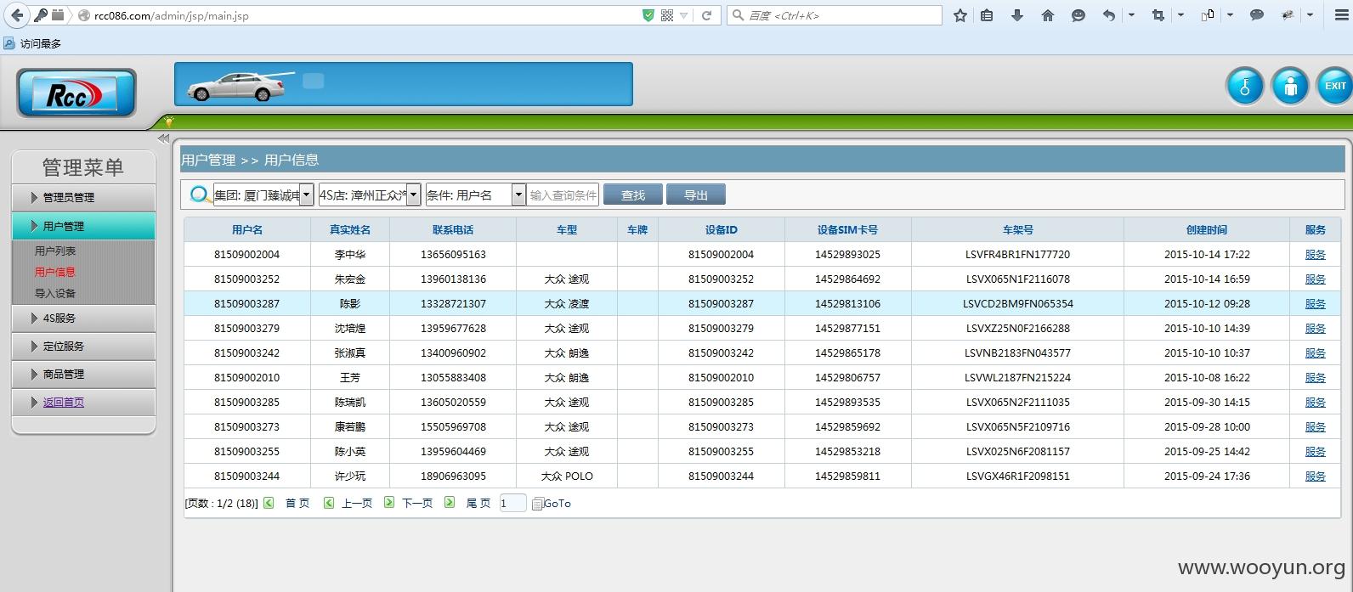Expand the 4S服务 menu section
The width and height of the screenshot is (1353, 592).
pos(83,318)
